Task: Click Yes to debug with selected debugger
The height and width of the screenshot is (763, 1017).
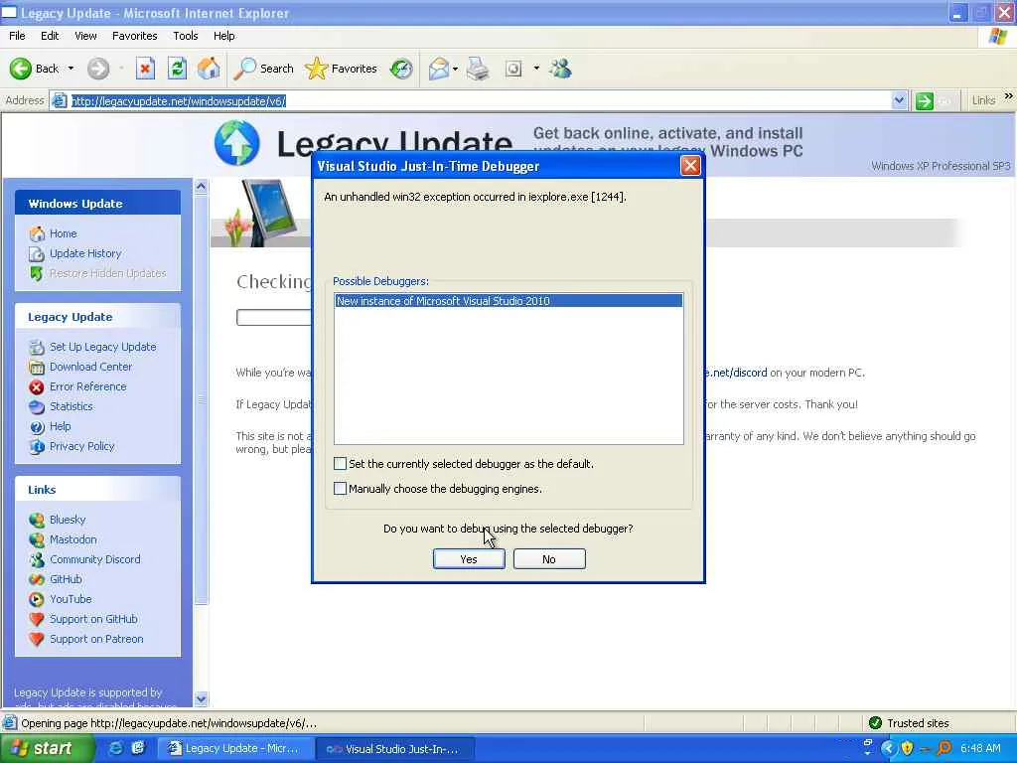Action: [x=469, y=559]
